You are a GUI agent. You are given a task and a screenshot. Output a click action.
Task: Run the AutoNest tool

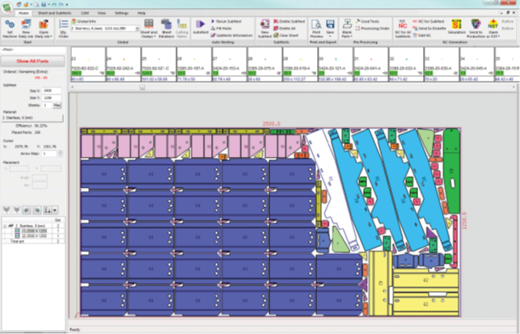(200, 30)
